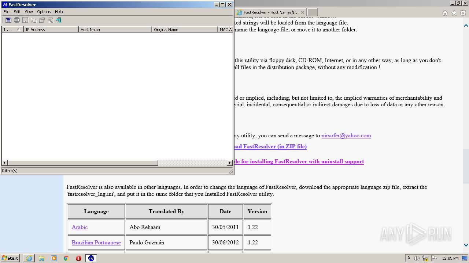Open a new blank browser tab
Viewport: 469px width, 263px height.
click(x=312, y=12)
